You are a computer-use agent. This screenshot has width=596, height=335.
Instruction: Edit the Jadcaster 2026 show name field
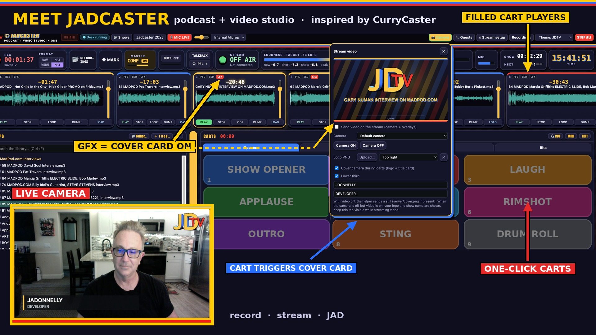point(150,37)
